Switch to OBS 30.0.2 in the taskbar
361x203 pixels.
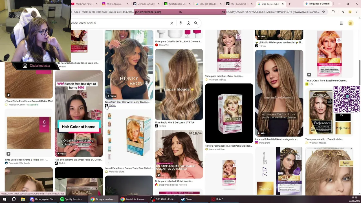coord(164,199)
